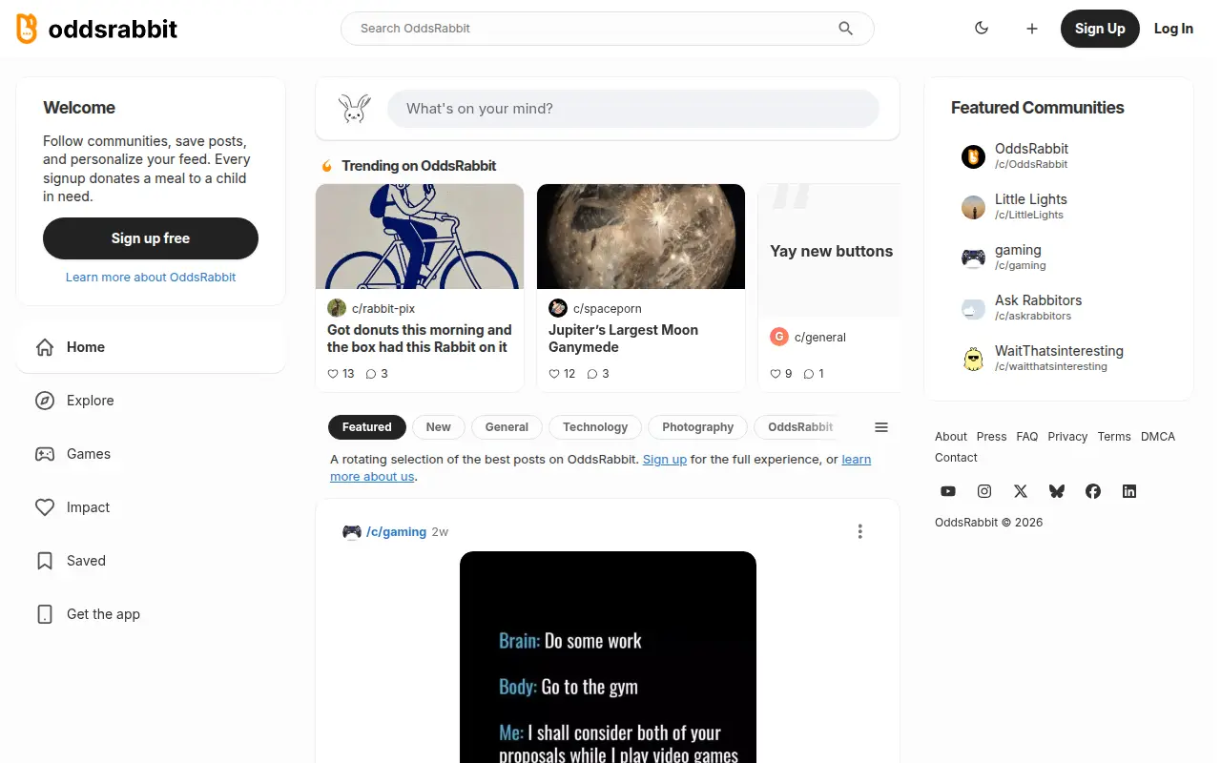Select the Photography feed tab

click(x=698, y=427)
